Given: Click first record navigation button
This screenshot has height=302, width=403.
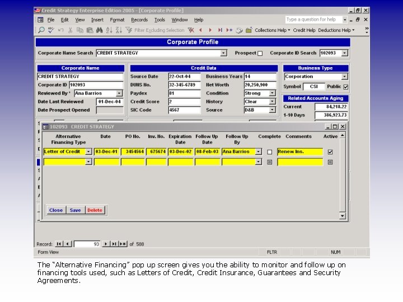Looking at the screenshot, I should point(59,244).
